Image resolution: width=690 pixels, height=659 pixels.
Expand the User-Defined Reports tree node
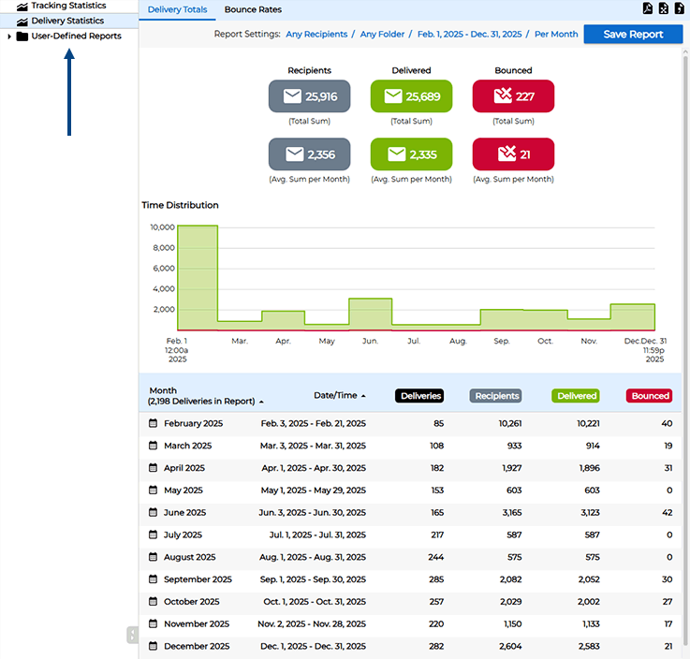[9, 37]
